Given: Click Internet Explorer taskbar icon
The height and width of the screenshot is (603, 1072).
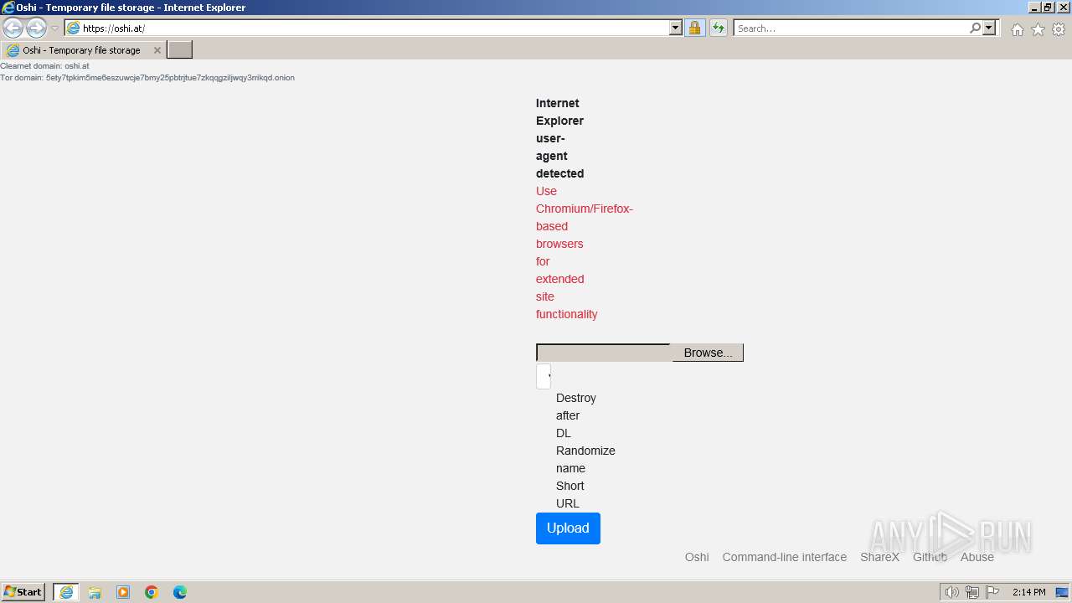Looking at the screenshot, I should 66,592.
